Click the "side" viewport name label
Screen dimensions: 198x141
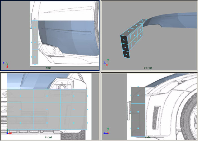click(148, 137)
